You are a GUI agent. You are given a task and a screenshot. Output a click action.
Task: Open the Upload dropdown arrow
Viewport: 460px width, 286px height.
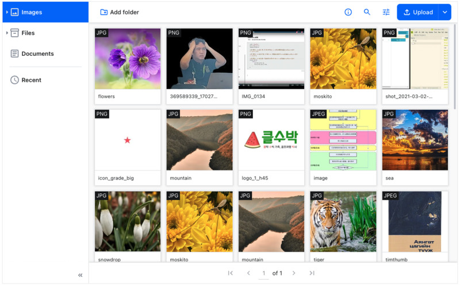[x=444, y=12]
